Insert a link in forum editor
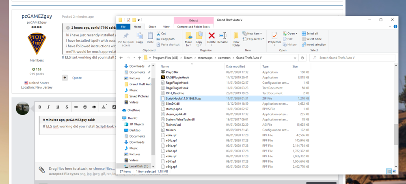Screen dimensions: 406x184 coord(76,107)
